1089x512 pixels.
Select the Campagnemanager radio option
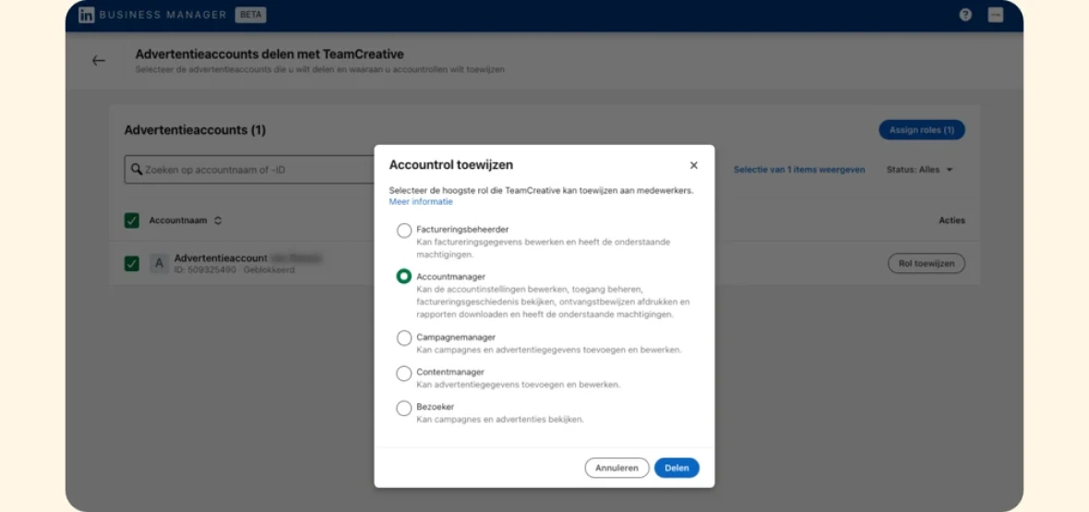click(x=403, y=339)
